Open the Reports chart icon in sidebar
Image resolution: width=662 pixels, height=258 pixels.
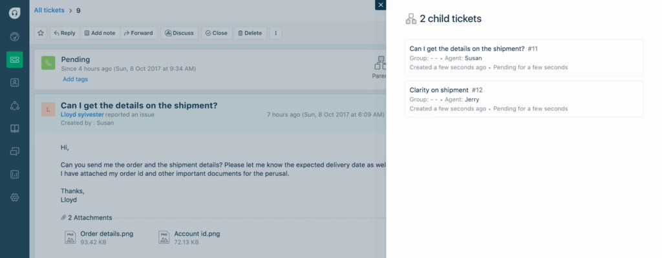14,174
